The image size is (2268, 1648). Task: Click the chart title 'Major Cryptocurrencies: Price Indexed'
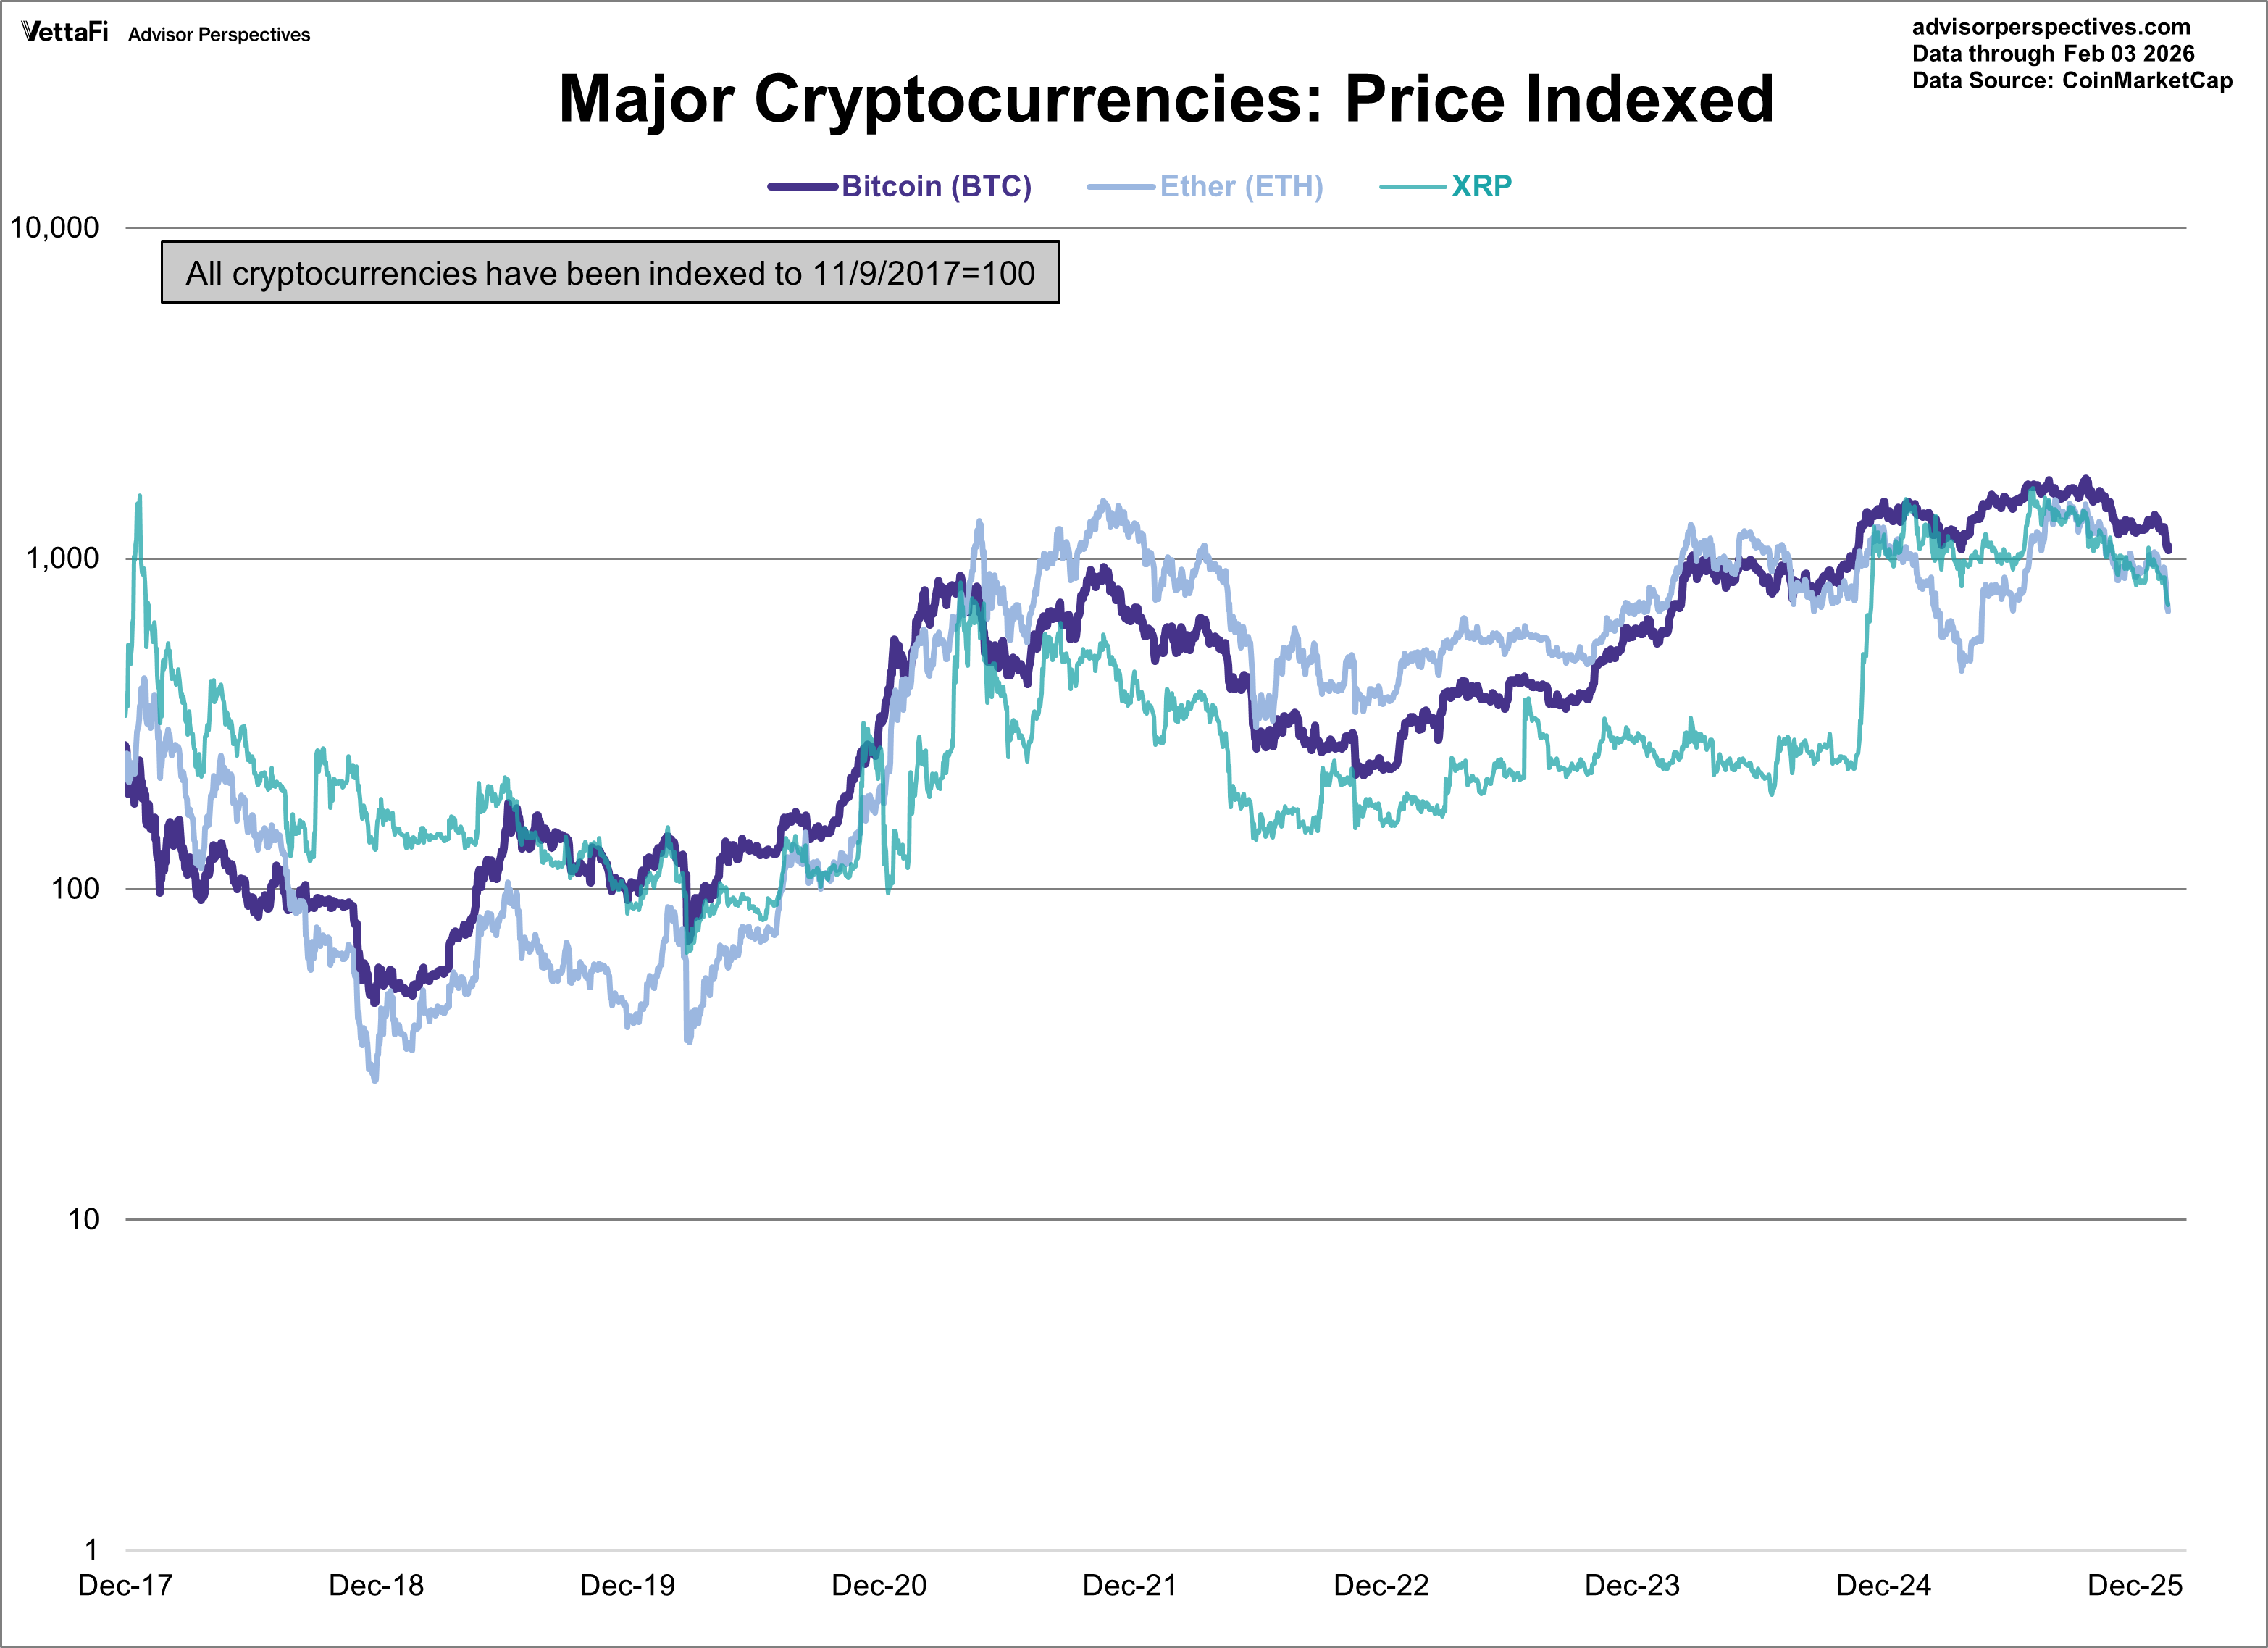point(1166,99)
